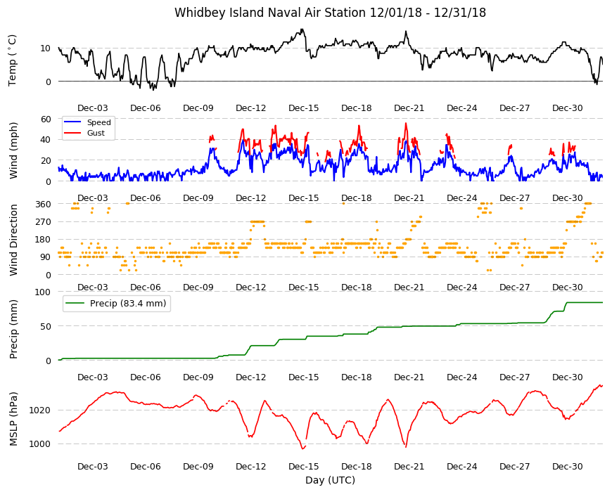612x492 pixels.
Task: Click Dec-15 tick under the temperature plot
Action: (x=303, y=108)
